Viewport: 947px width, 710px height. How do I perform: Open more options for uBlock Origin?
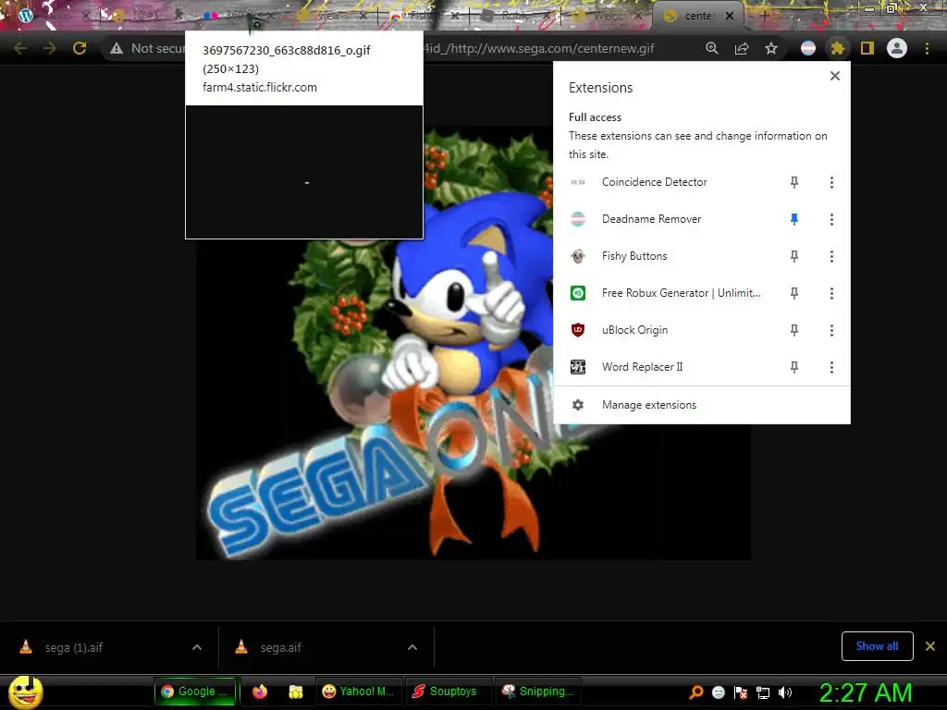click(831, 330)
